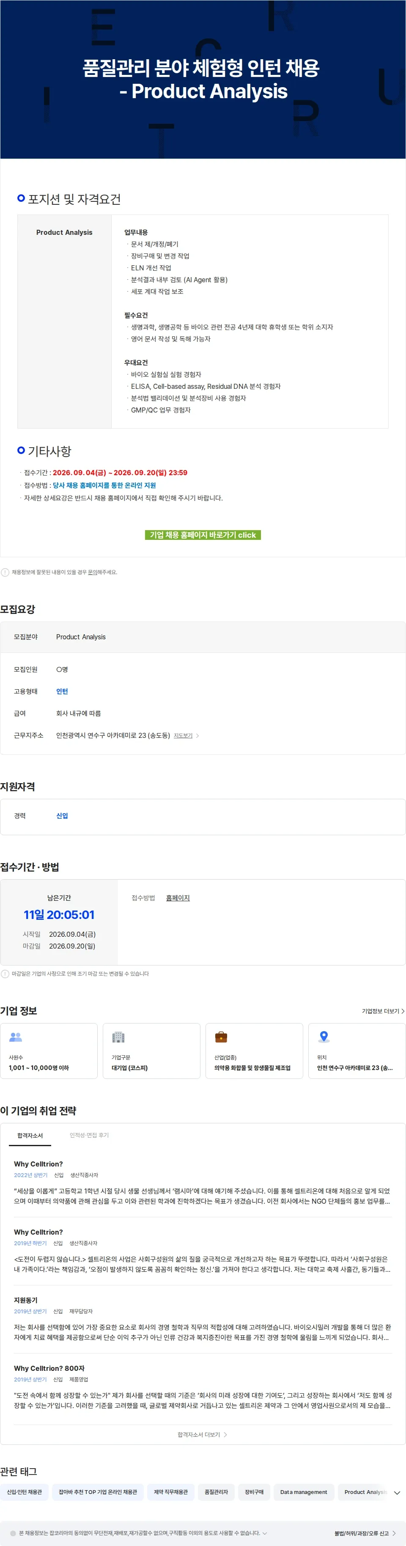Open the 지도보기 map link
Image resolution: width=406 pixels, height=1546 pixels.
(183, 735)
